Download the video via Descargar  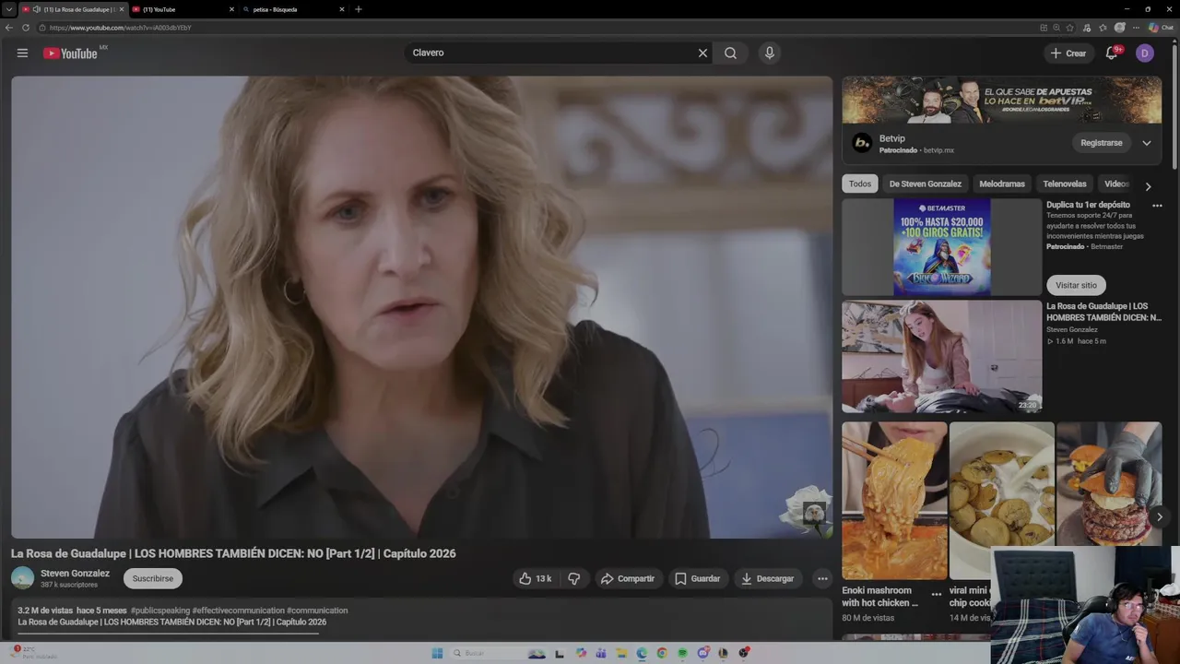(767, 578)
